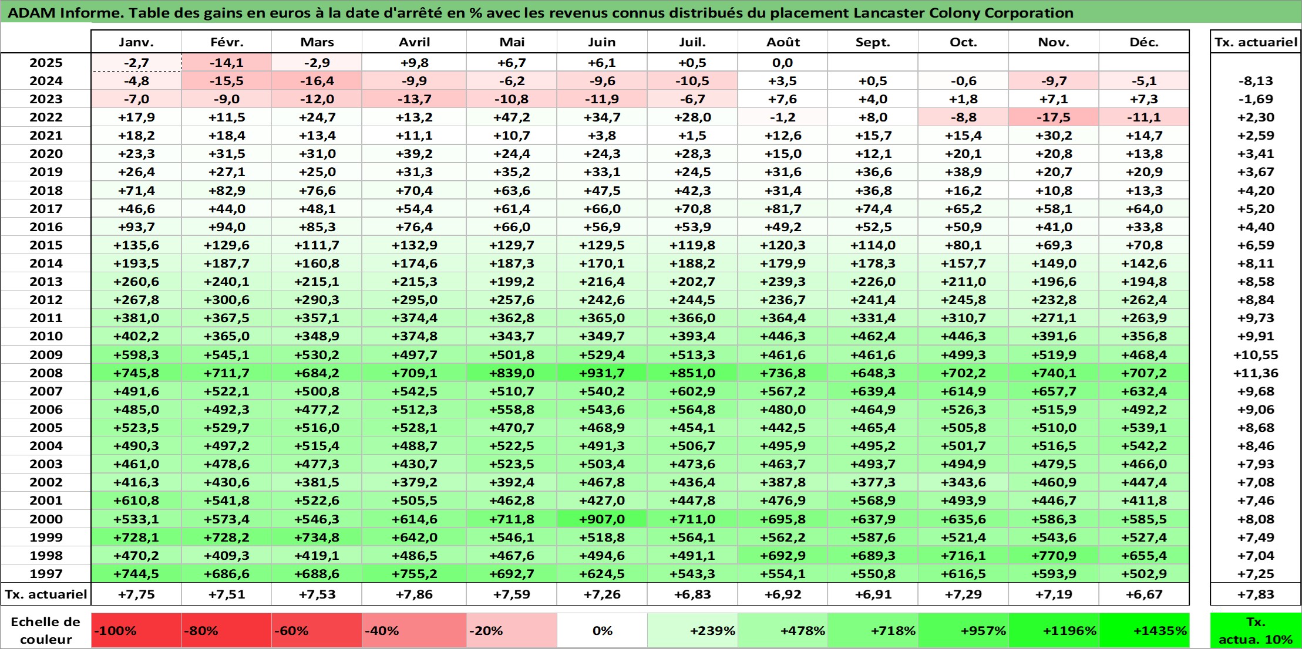Select the 'Août' column header
Screen dimensions: 1302x649
pos(783,42)
